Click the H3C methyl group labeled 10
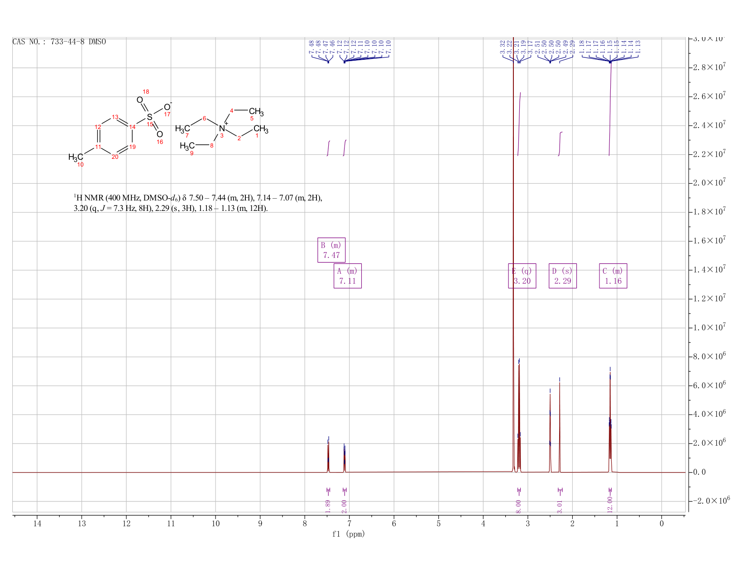 pyautogui.click(x=76, y=157)
